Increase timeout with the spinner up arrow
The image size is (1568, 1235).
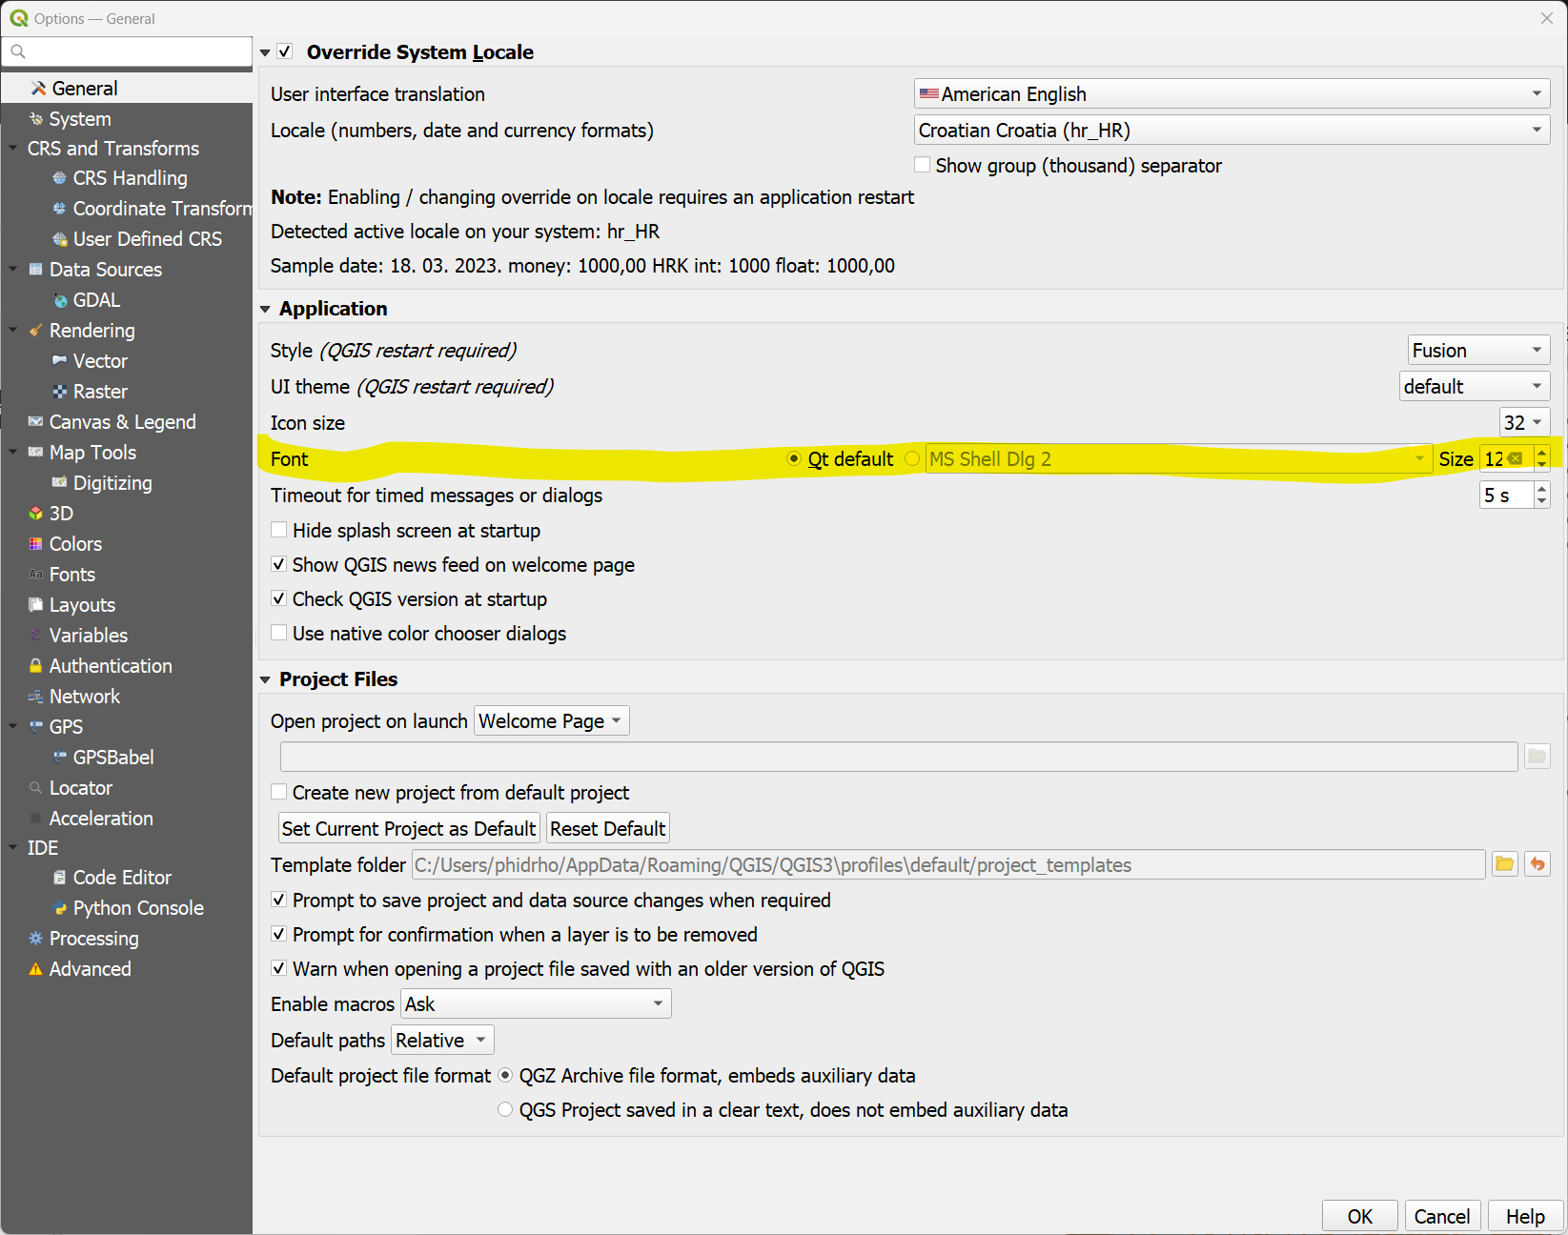pyautogui.click(x=1541, y=489)
